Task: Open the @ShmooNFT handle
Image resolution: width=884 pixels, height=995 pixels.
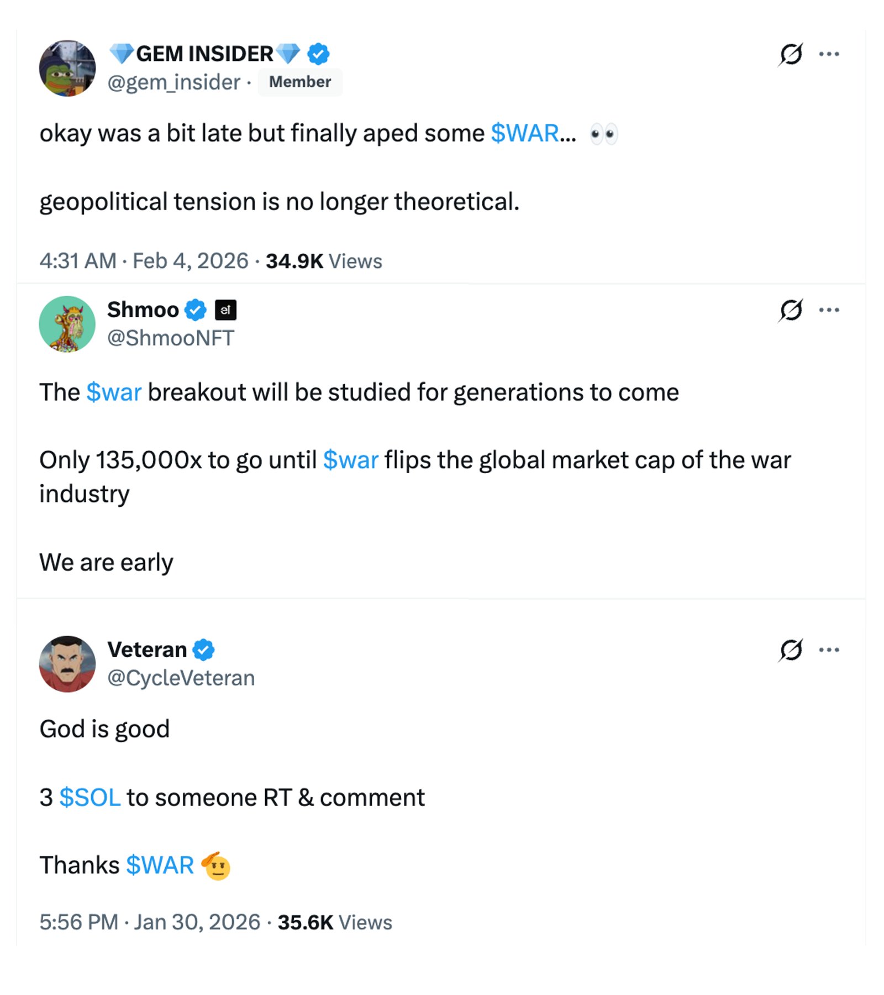Action: pos(171,338)
